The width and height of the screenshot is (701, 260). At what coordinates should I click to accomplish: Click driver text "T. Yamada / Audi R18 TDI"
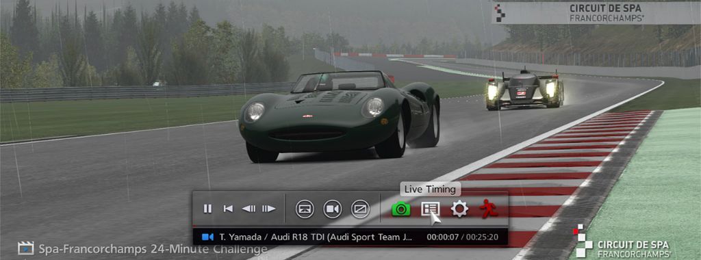point(272,237)
